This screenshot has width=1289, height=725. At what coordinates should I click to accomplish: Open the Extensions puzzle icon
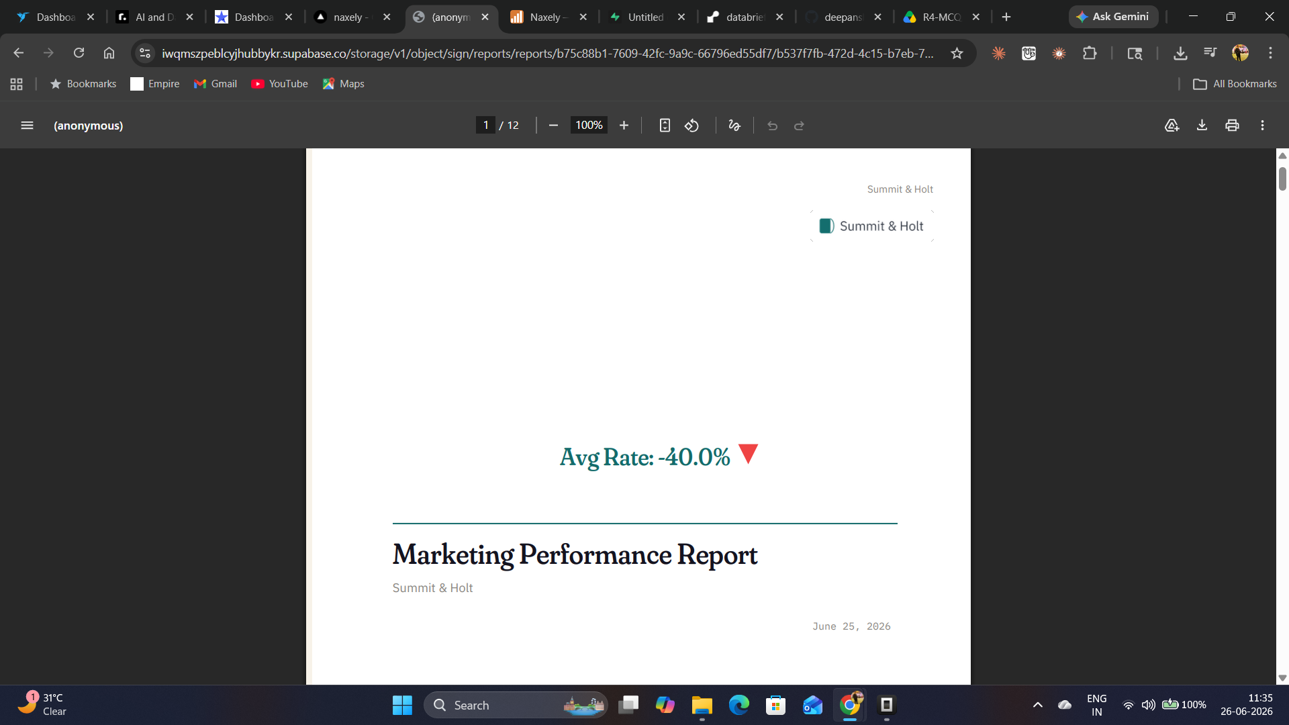[x=1090, y=53]
